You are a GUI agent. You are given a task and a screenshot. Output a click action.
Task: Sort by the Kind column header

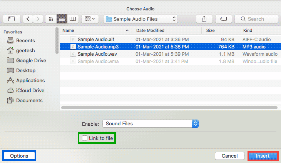point(260,30)
